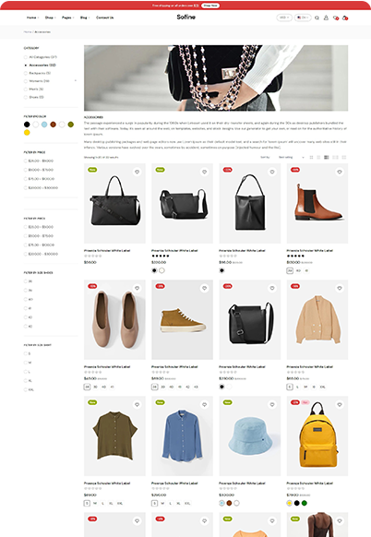Open the shopping cart icon
371x537 pixels.
[x=345, y=18]
